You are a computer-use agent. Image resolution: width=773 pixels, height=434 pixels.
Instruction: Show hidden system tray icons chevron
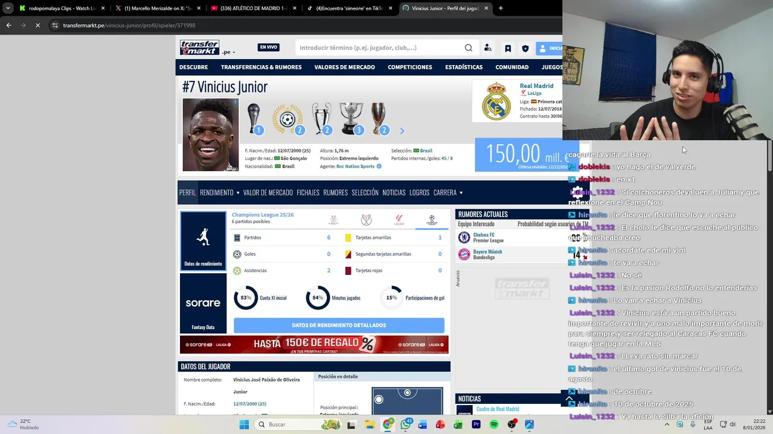[x=667, y=424]
